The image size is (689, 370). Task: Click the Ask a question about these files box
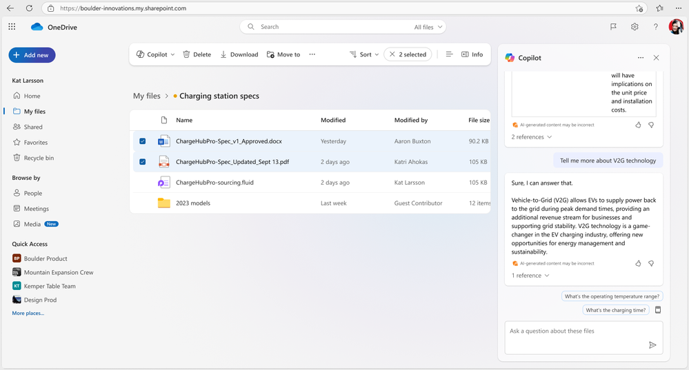pos(583,338)
